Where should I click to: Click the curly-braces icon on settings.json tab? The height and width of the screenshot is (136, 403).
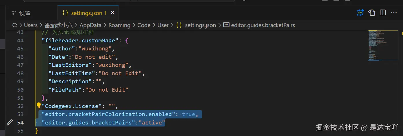click(x=65, y=13)
